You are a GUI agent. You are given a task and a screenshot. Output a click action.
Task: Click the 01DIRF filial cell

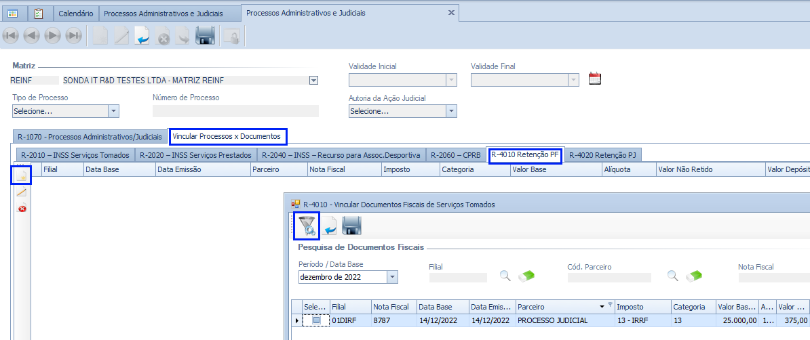coord(351,320)
